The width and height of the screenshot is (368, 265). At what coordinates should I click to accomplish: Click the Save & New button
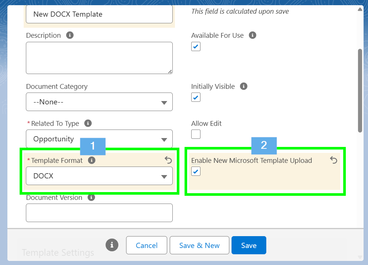tap(199, 245)
